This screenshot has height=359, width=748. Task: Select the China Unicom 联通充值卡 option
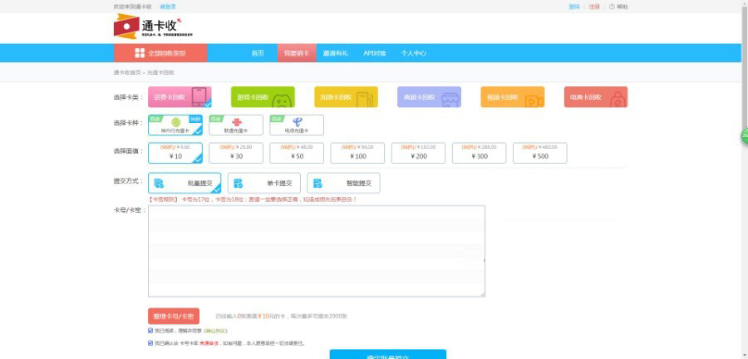(x=236, y=125)
